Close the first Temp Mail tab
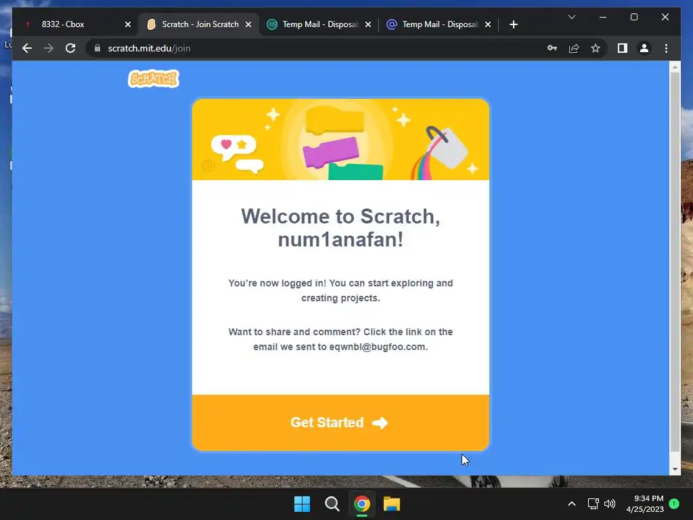The width and height of the screenshot is (693, 520). [x=368, y=24]
